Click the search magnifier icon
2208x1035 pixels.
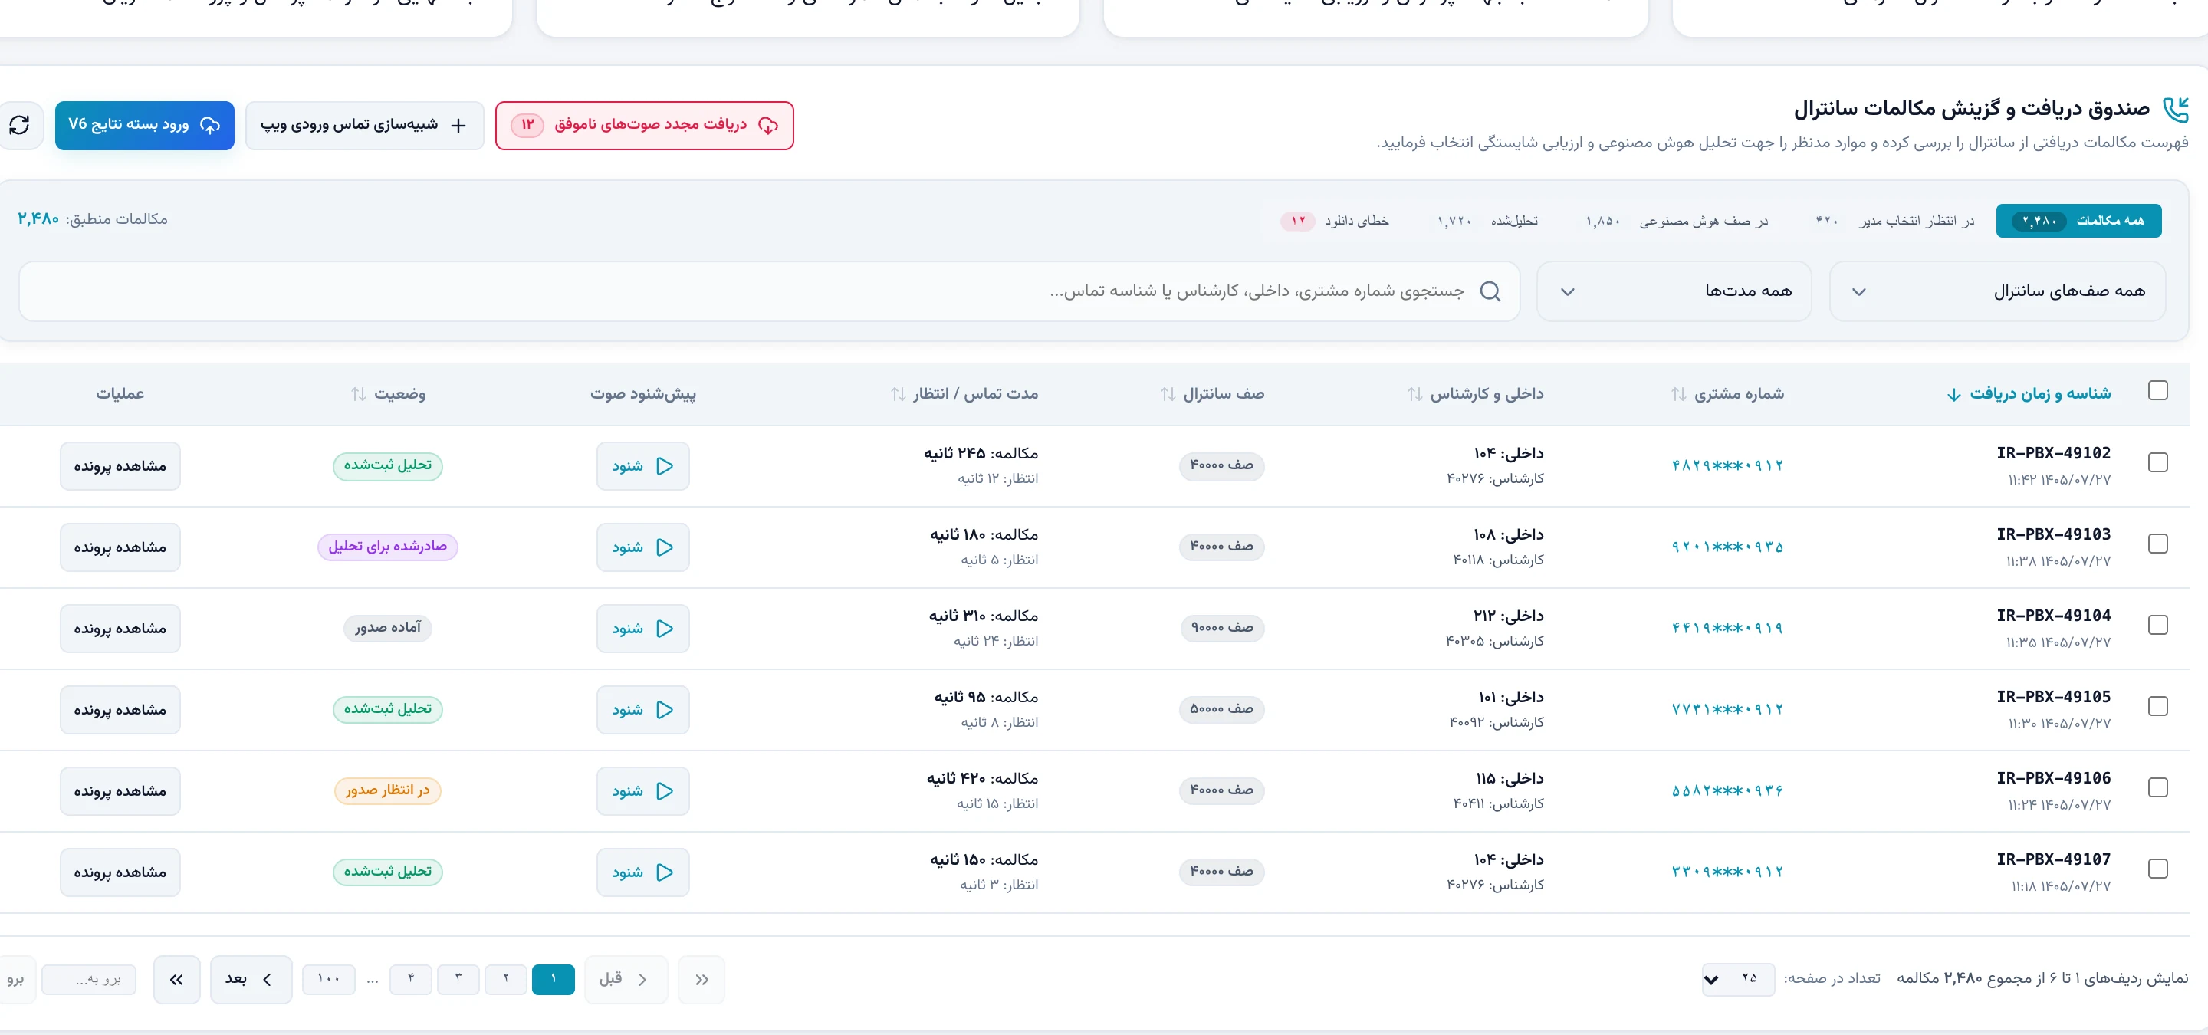pos(1490,291)
